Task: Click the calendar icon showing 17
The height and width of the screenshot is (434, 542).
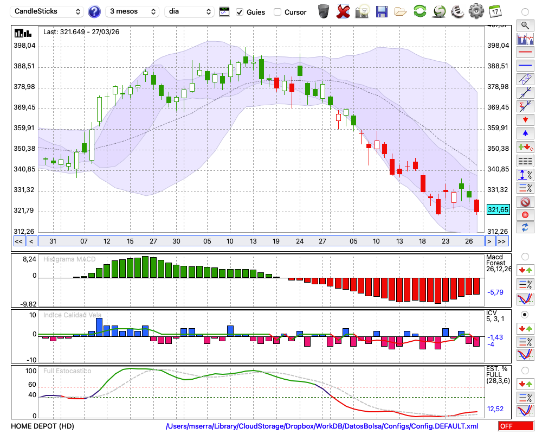Action: 494,11
